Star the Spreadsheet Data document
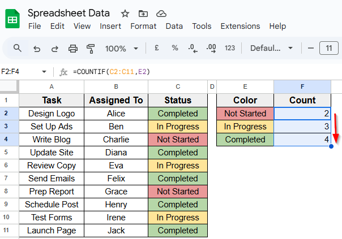 coord(125,14)
